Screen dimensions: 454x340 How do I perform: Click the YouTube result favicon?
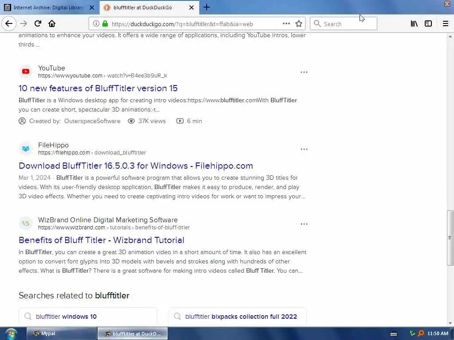point(25,71)
